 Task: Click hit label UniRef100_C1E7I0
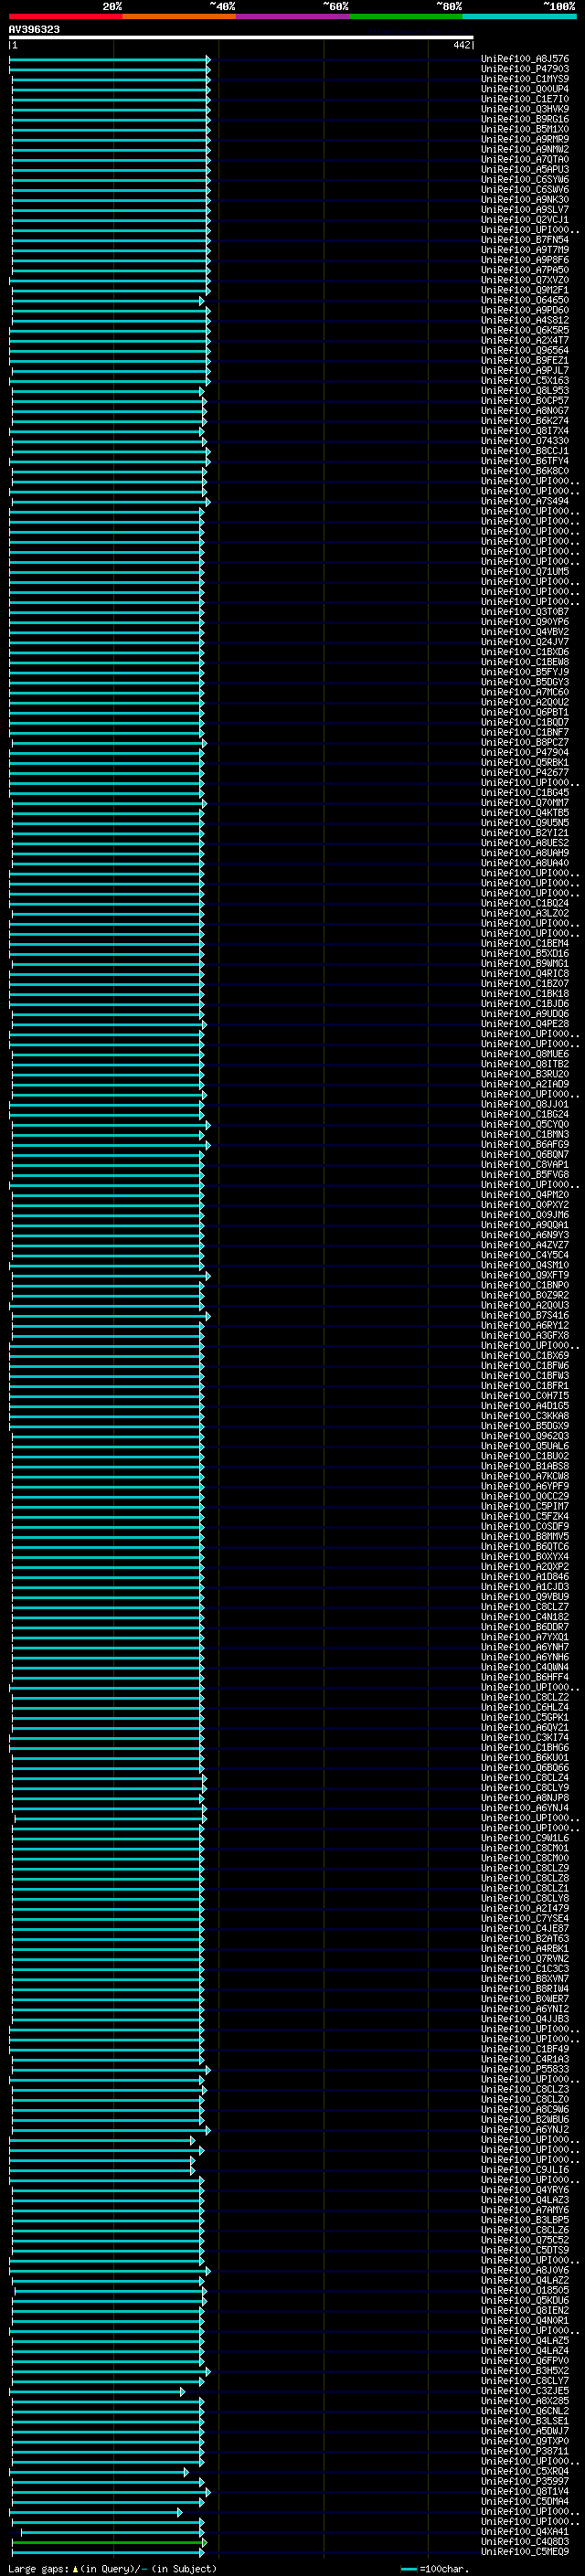tap(525, 99)
